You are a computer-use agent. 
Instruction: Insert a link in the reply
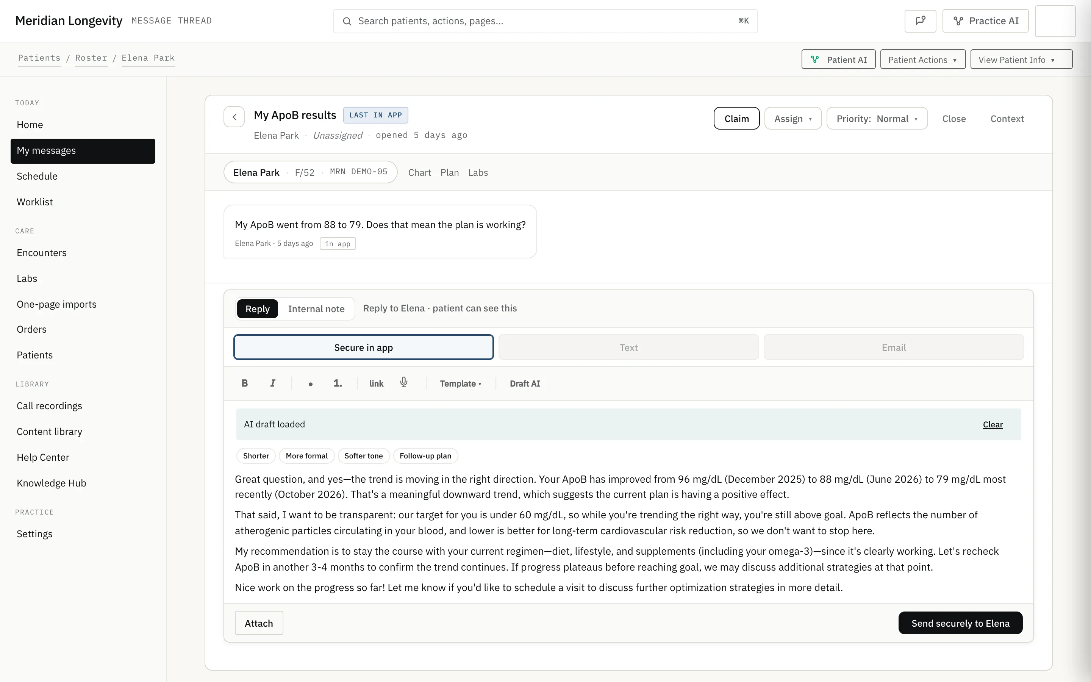click(x=377, y=383)
